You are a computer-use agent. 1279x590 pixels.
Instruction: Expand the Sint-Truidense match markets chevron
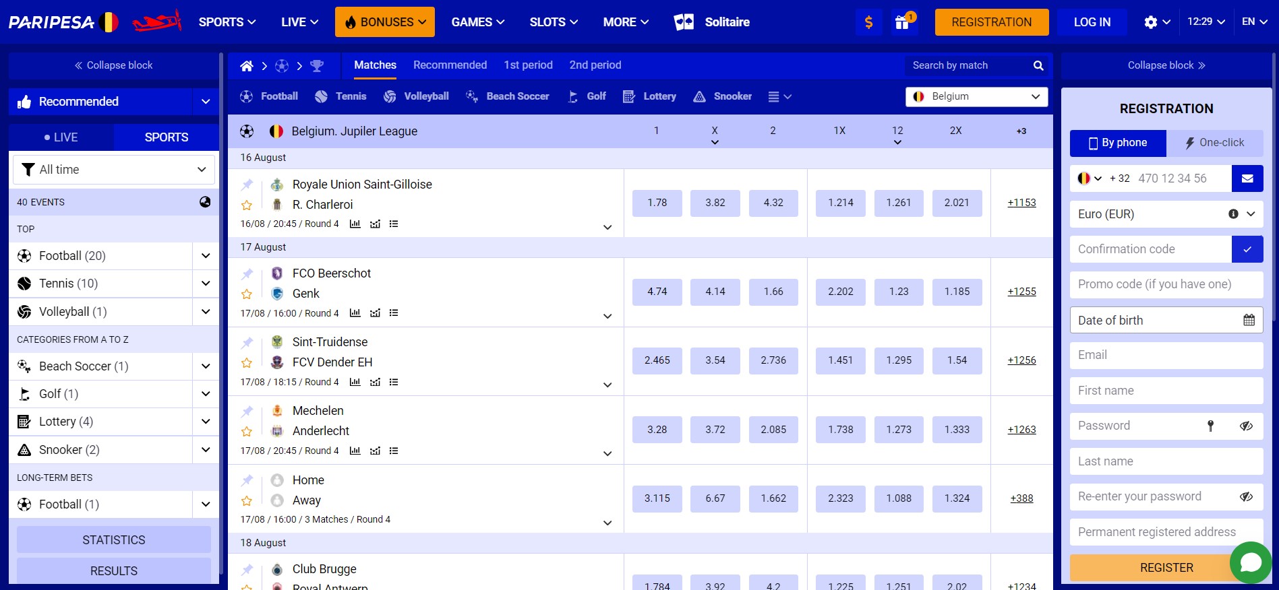607,385
